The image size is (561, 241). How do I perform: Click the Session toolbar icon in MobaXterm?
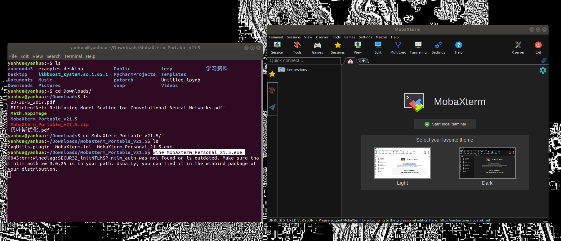pyautogui.click(x=277, y=48)
